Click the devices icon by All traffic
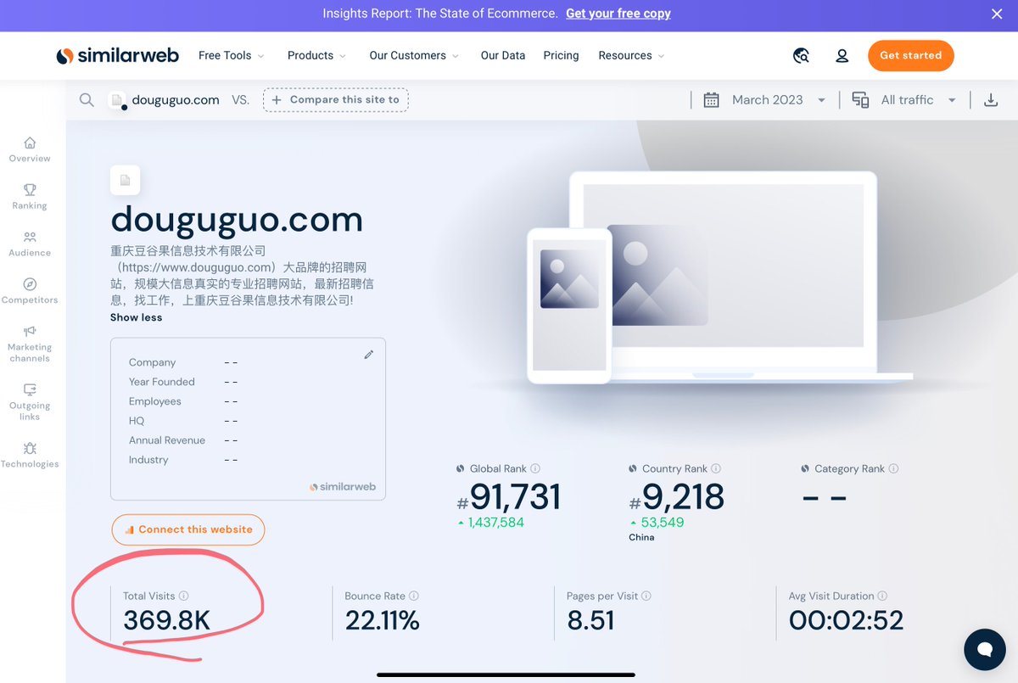The image size is (1018, 683). (x=860, y=100)
